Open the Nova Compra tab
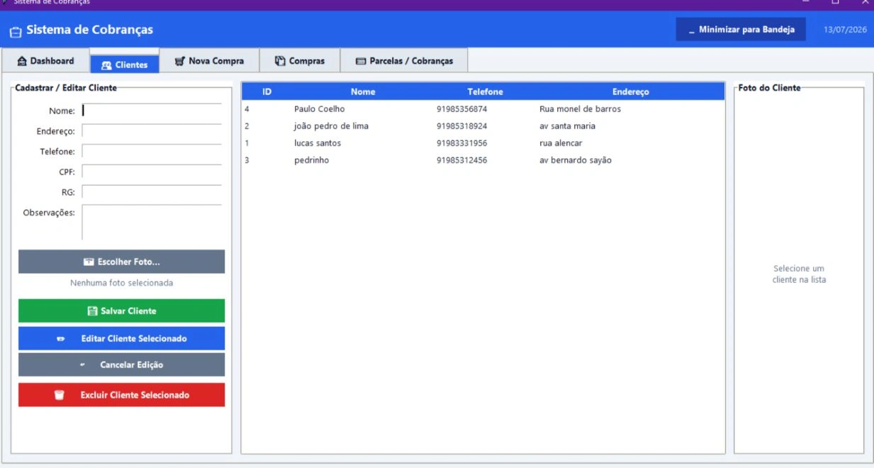Screen dimensions: 874x468 coord(209,61)
